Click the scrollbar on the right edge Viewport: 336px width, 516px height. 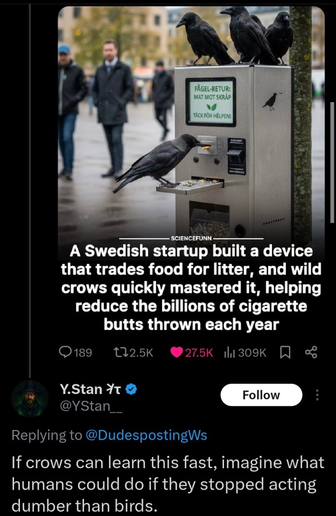(x=332, y=162)
